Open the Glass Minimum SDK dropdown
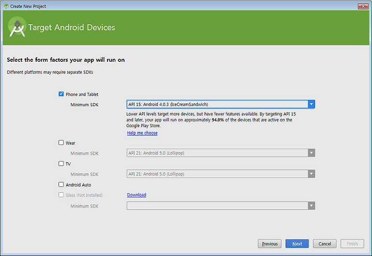Viewport: 372px width, 256px height. pos(221,206)
